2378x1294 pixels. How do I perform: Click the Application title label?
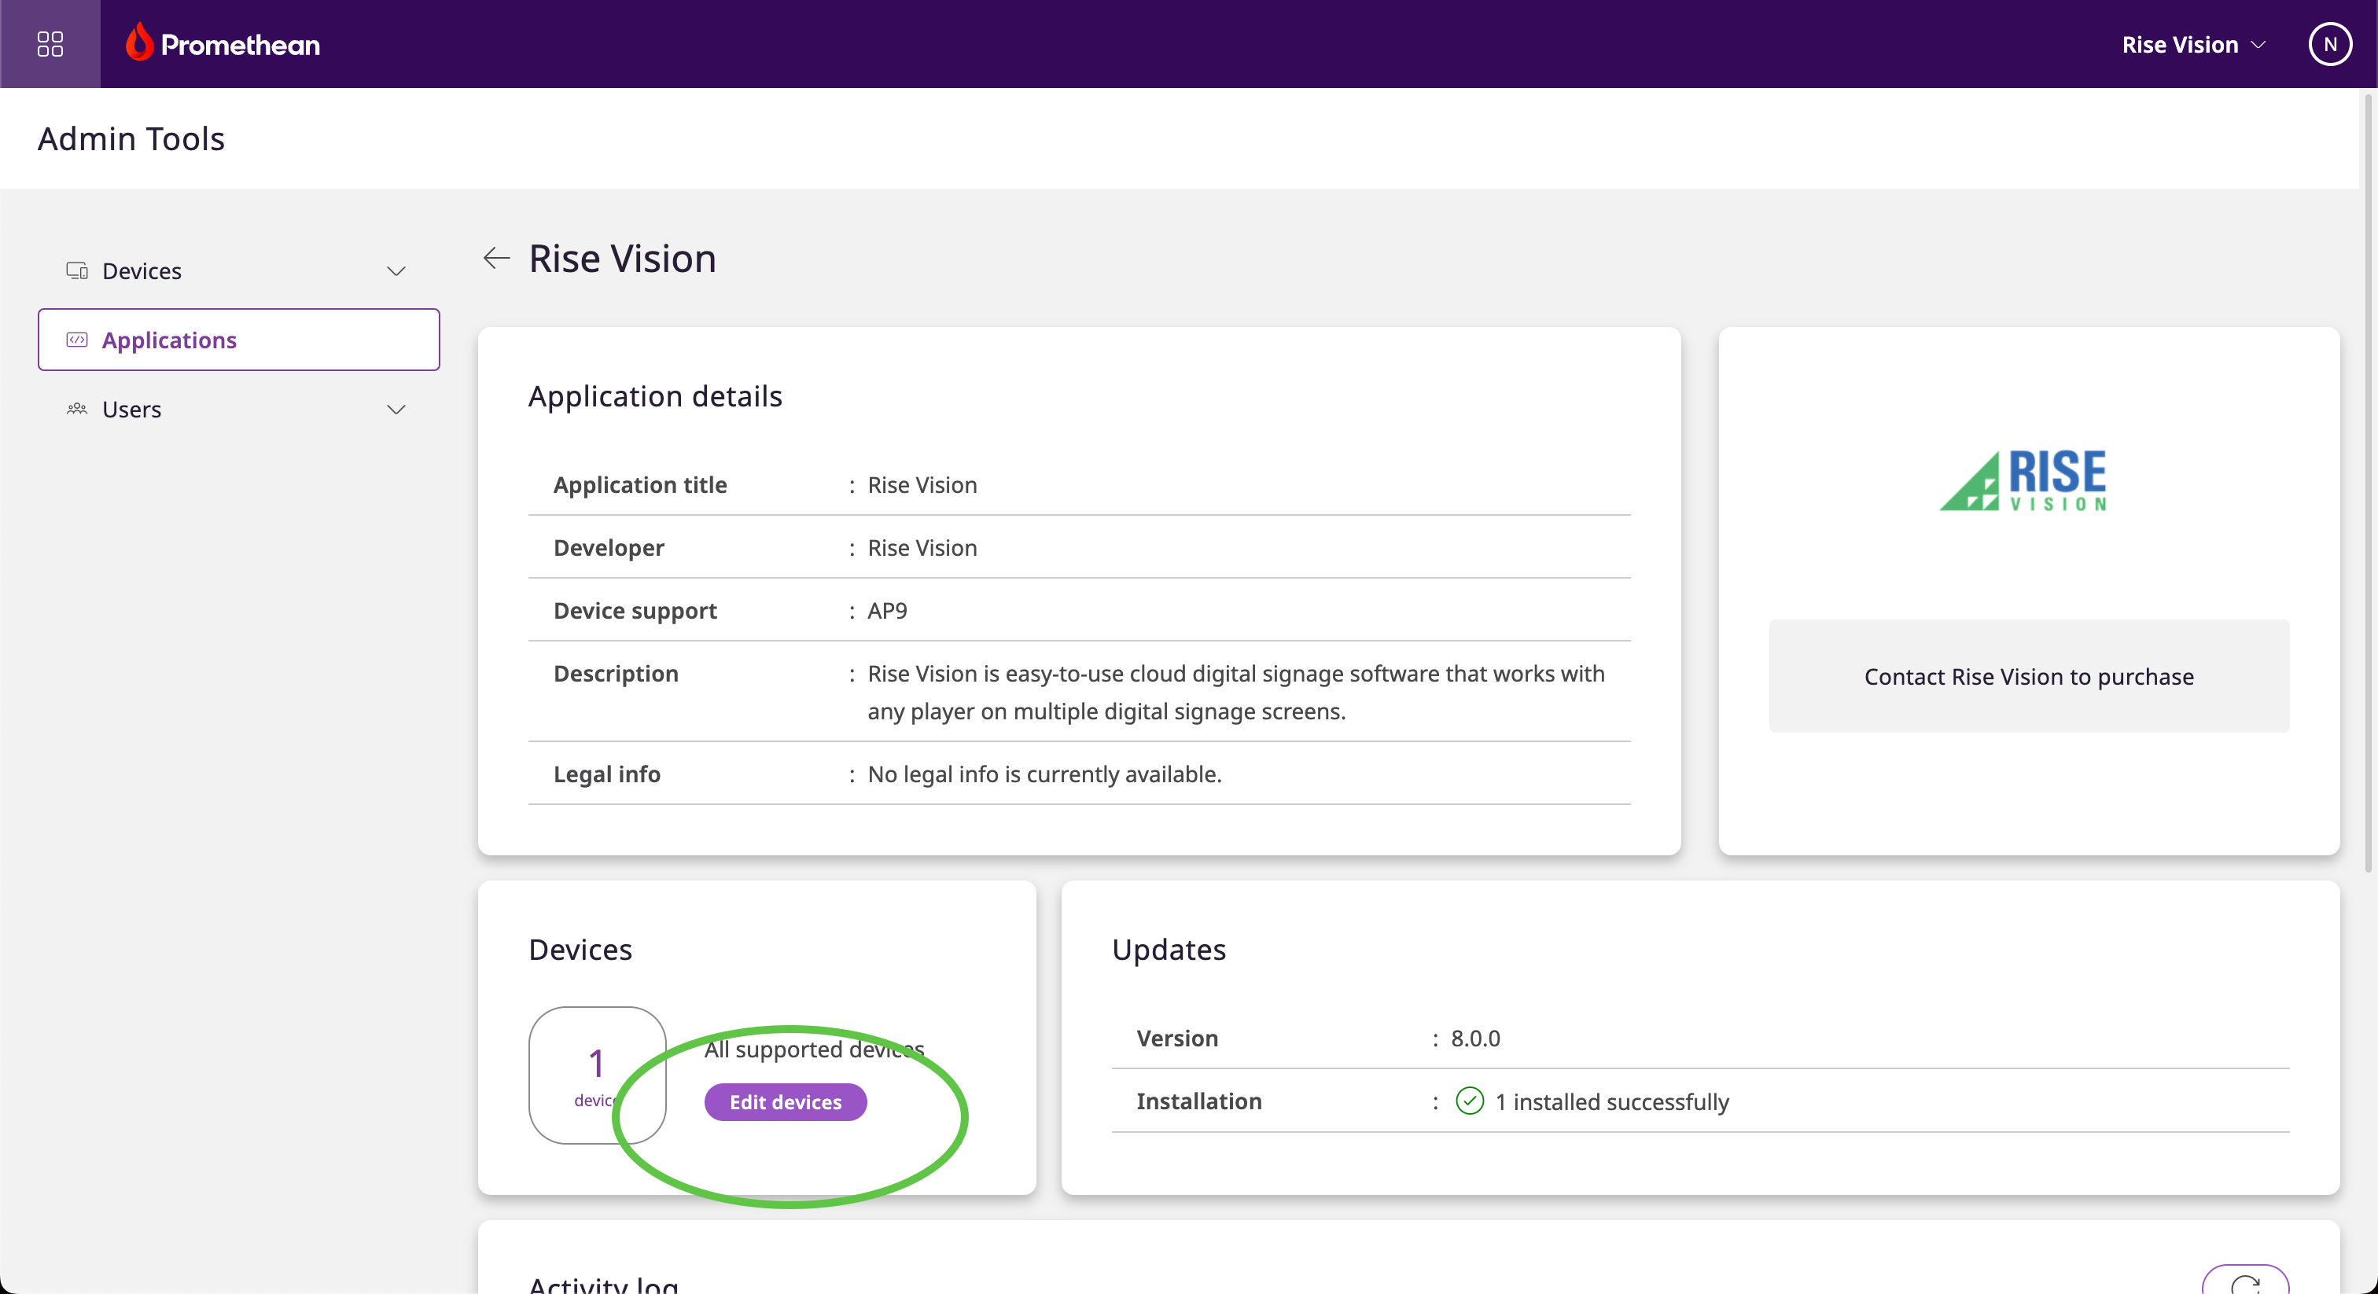640,484
